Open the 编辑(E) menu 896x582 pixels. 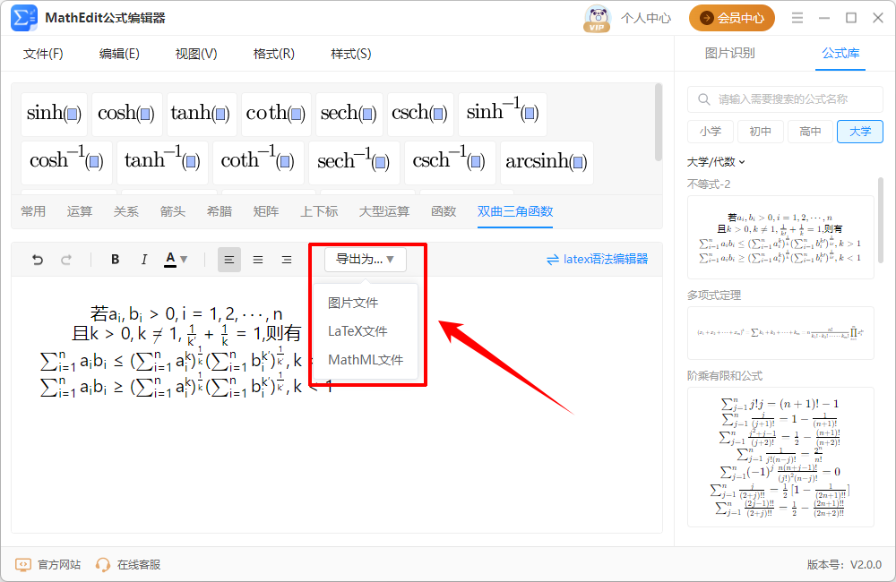click(119, 54)
